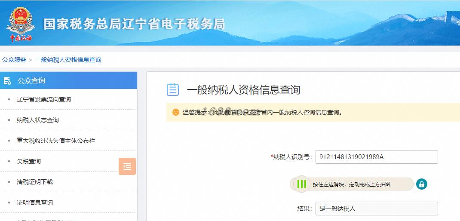The image size is (460, 221).
Task: Click the smiley icon in the notice bar
Action: coord(176,112)
